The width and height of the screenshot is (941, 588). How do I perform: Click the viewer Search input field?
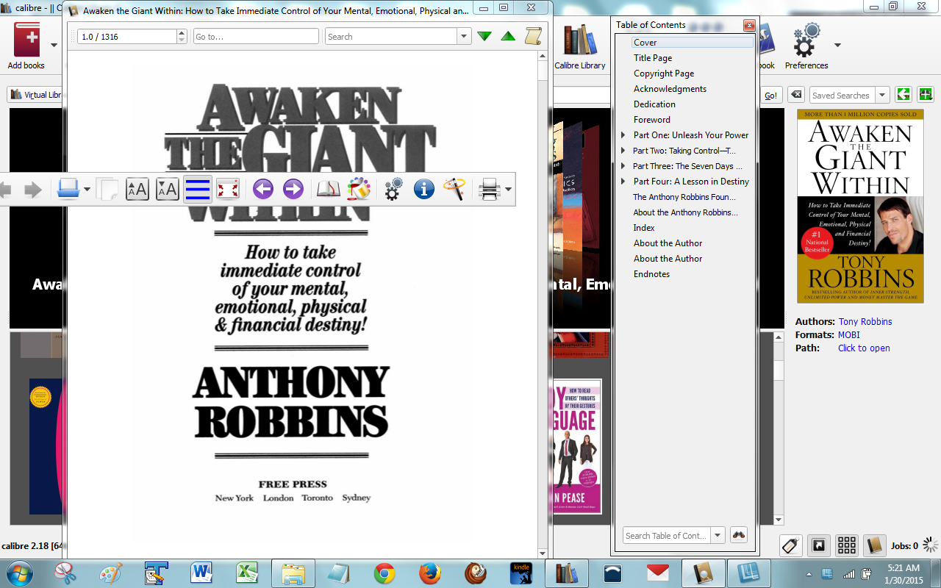coord(391,36)
